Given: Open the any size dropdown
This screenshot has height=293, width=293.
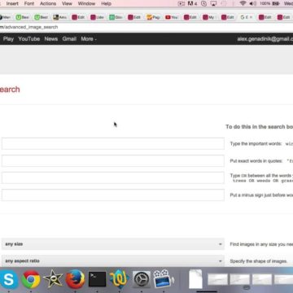Looking at the screenshot, I should click(113, 244).
